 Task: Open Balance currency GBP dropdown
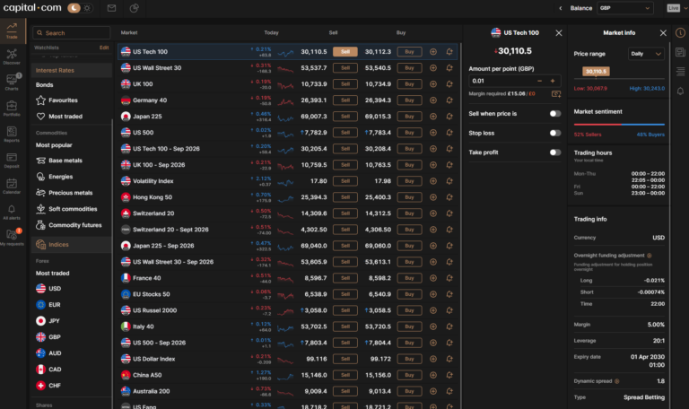click(624, 8)
